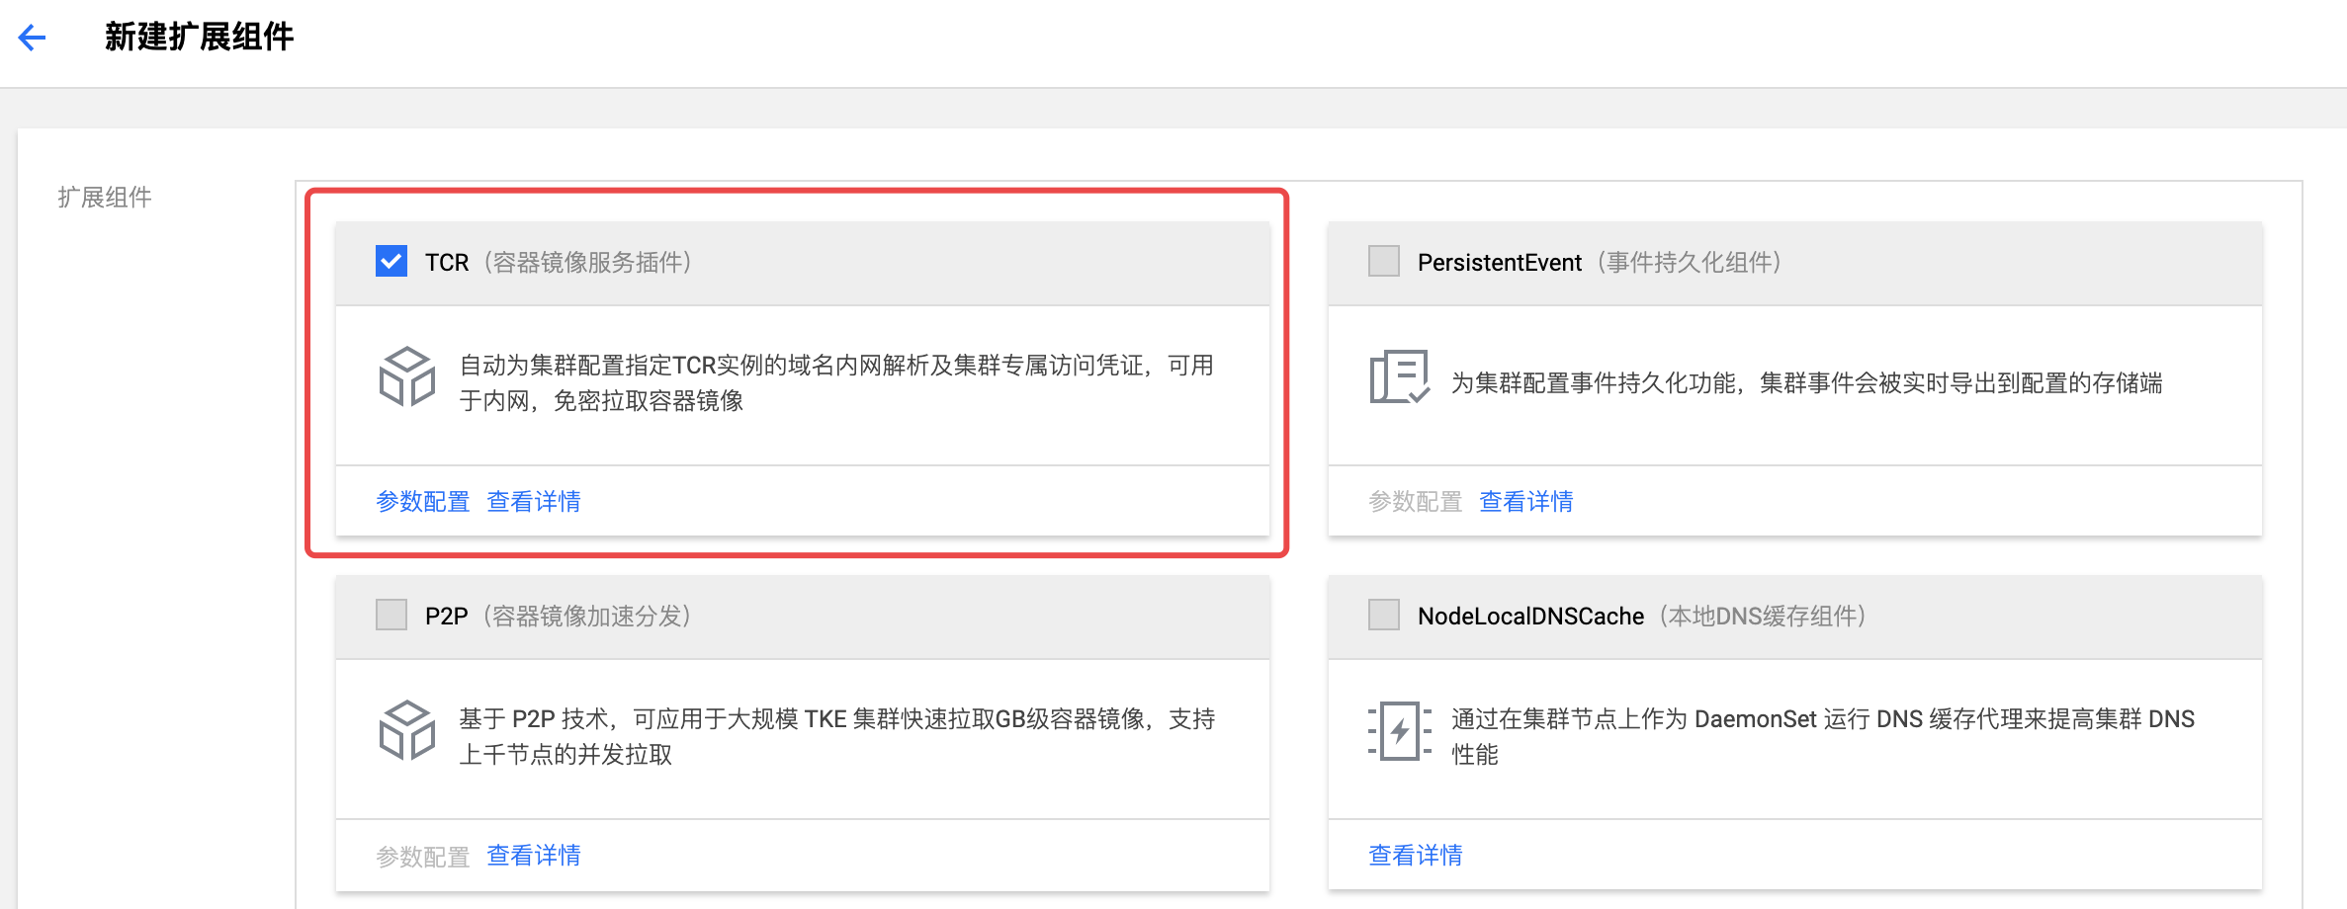Click the P2P (容器镜像加速分发) title
2347x909 pixels.
(x=561, y=616)
